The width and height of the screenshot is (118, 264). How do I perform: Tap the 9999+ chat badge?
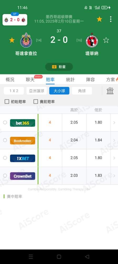38,77
